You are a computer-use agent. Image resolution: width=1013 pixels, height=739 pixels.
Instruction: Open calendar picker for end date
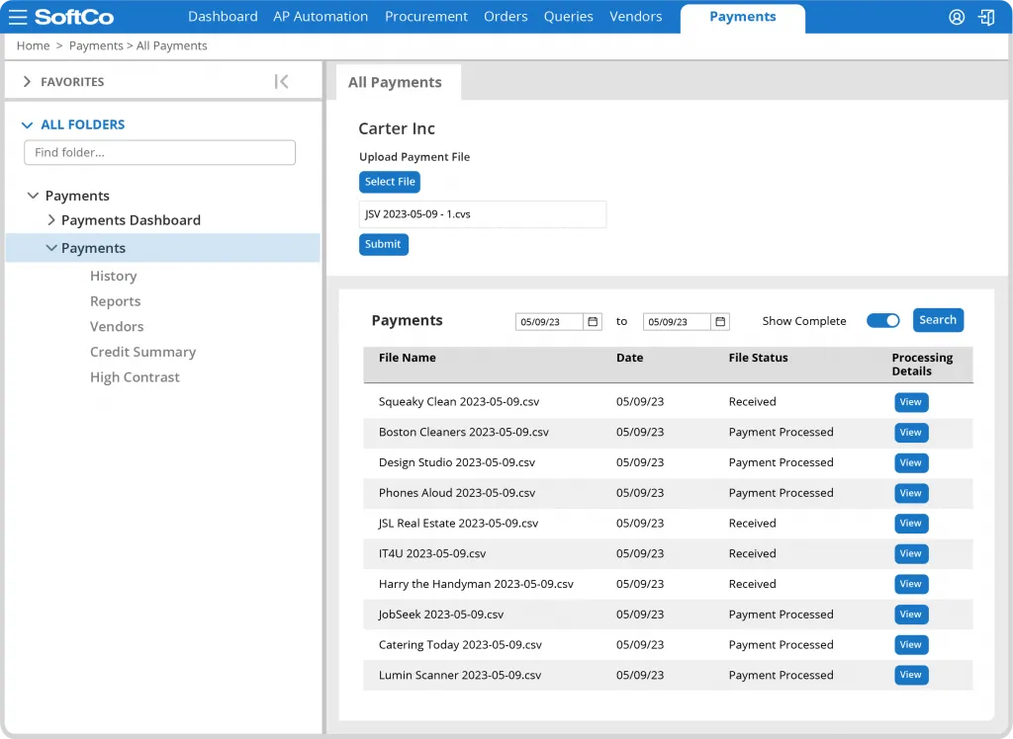tap(720, 322)
